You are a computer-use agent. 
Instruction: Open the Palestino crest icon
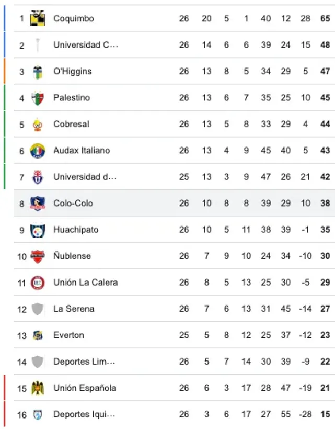click(37, 97)
